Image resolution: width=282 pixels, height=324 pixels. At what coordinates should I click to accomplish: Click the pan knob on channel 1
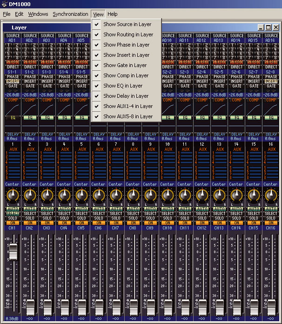[x=13, y=196]
